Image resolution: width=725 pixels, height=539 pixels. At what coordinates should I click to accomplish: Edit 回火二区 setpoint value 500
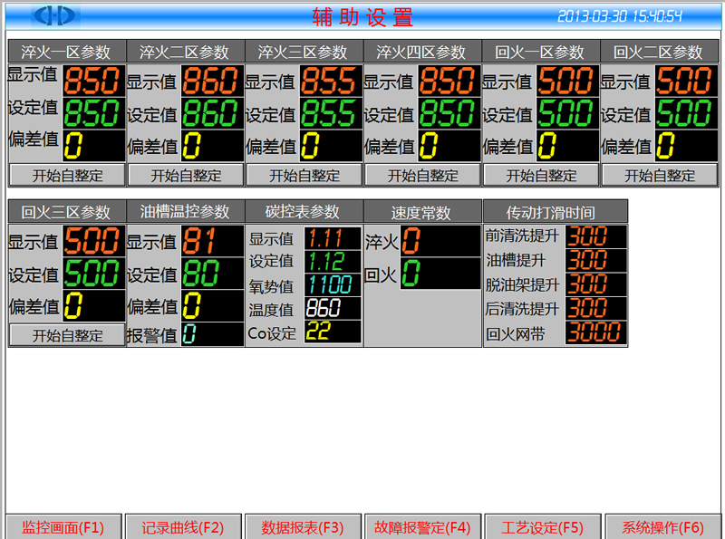tap(686, 113)
